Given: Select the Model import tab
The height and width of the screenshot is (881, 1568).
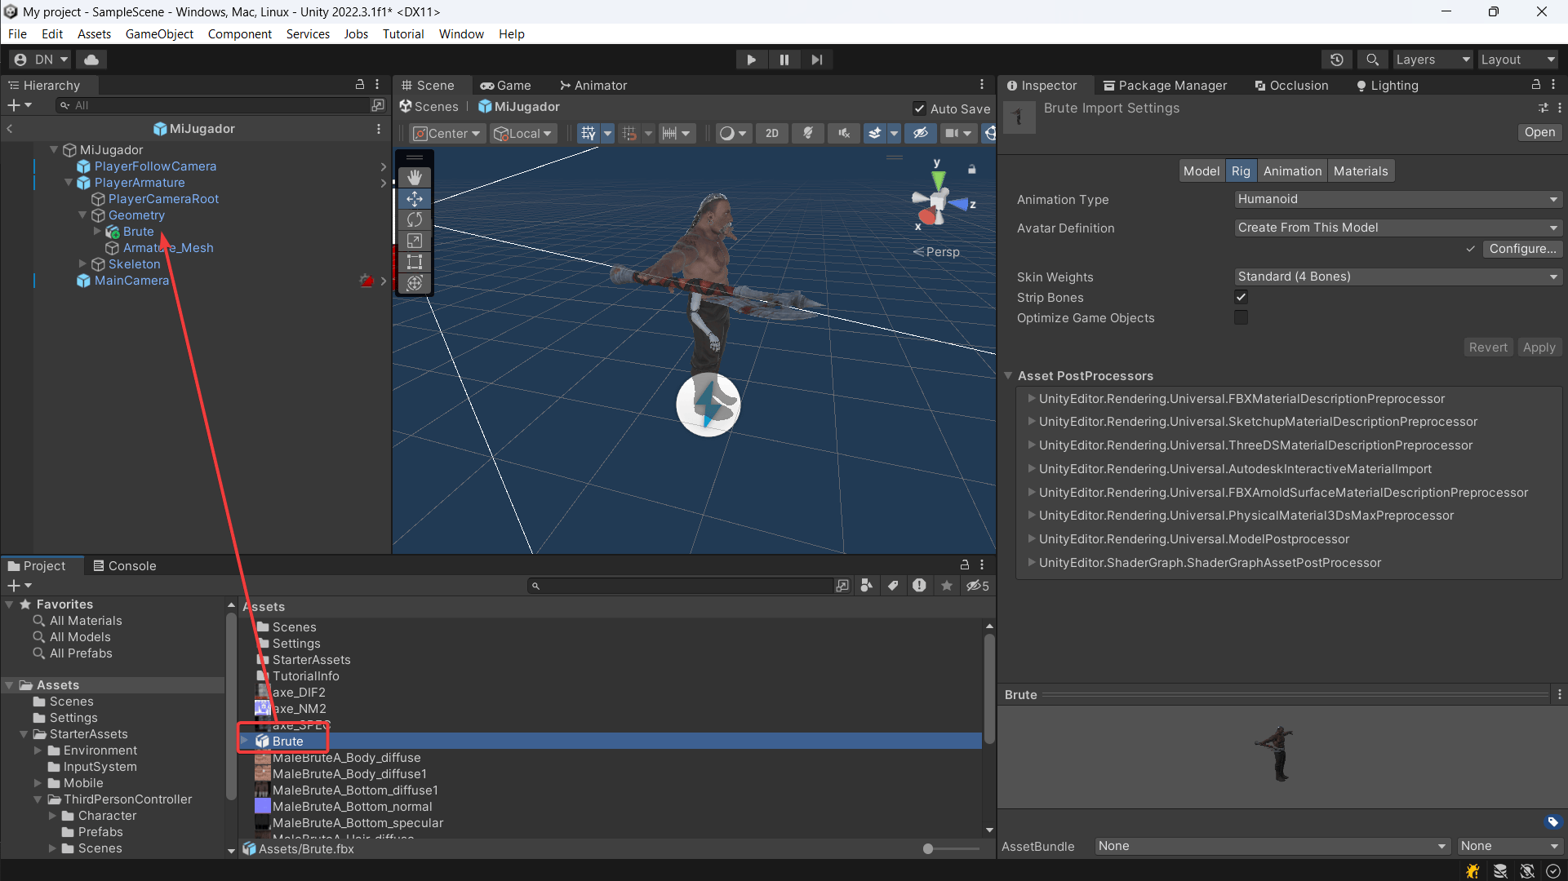Looking at the screenshot, I should pyautogui.click(x=1202, y=170).
